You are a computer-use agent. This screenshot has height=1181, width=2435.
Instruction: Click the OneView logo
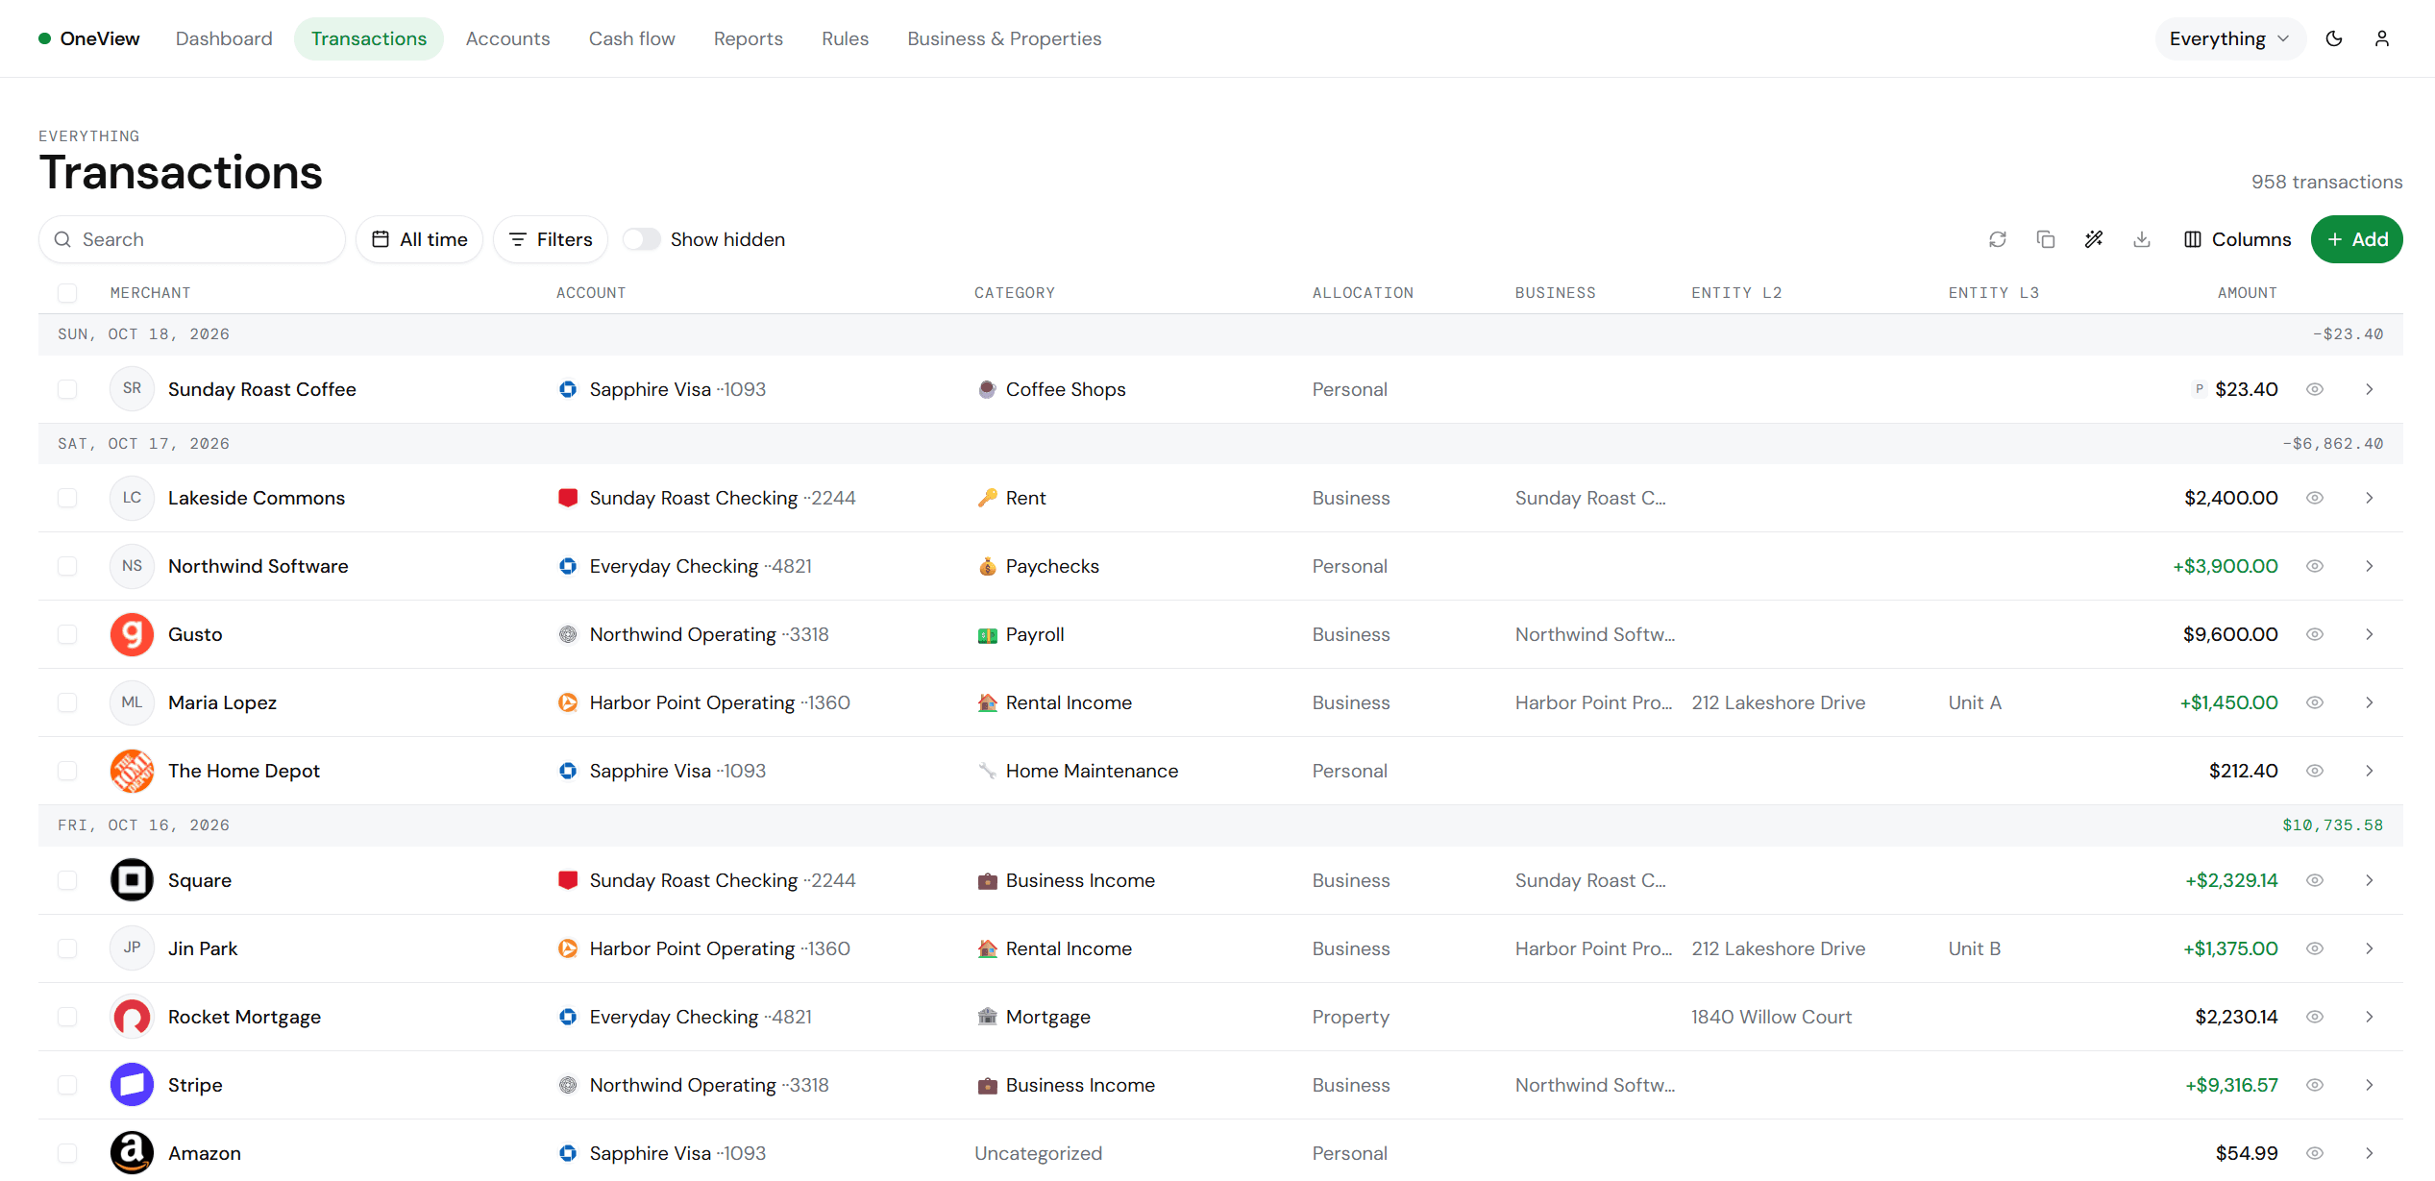click(89, 38)
